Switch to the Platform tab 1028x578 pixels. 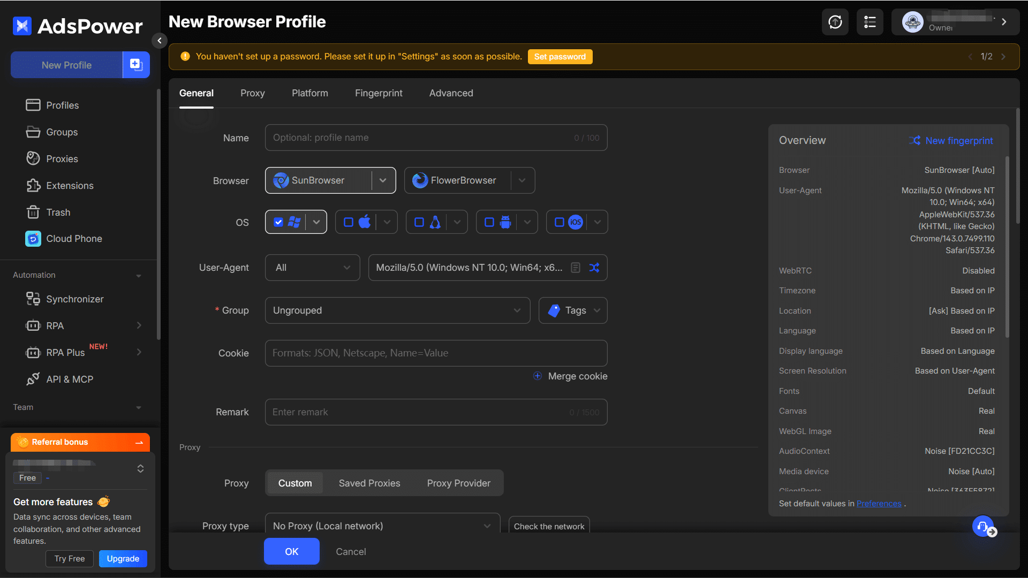coord(310,93)
